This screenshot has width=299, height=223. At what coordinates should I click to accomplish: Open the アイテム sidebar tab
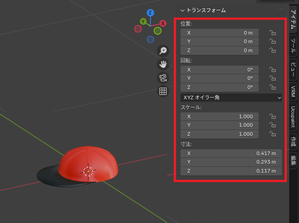tap(293, 19)
